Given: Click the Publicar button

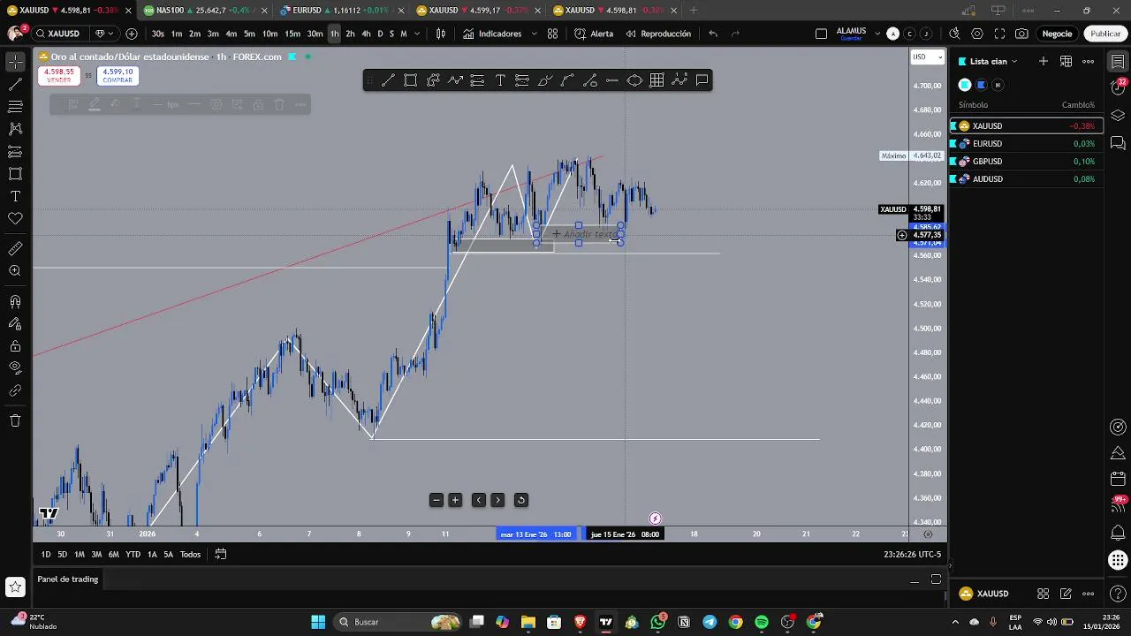Looking at the screenshot, I should (1105, 34).
